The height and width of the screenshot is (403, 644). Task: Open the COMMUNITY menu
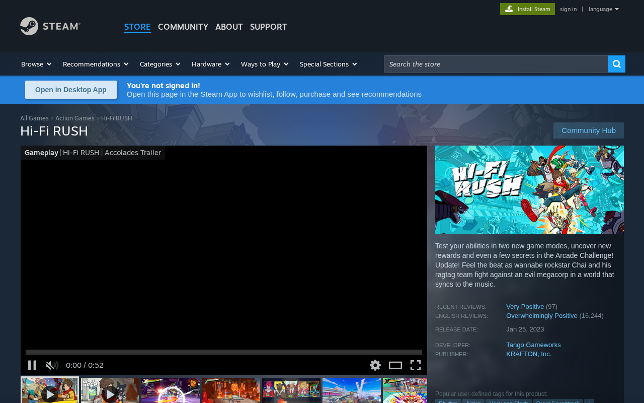point(183,27)
